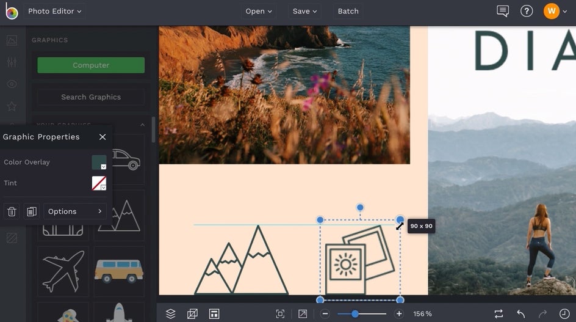The image size is (576, 322).
Task: Zoom out with the minus button
Action: (325, 314)
